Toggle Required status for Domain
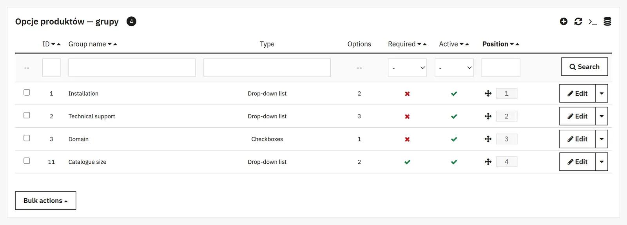Viewport: 627px width, 225px height. (407, 139)
